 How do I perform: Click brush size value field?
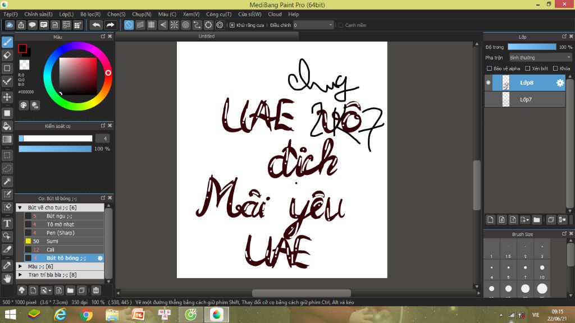point(102,139)
